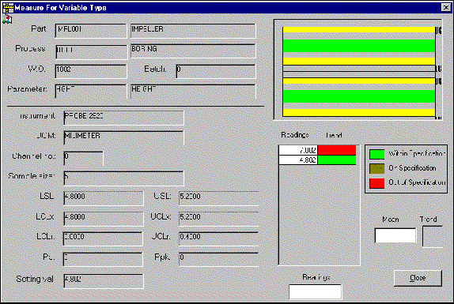The image size is (454, 304).
Task: Click the topmost yellow band in the chart
Action: tap(359, 29)
